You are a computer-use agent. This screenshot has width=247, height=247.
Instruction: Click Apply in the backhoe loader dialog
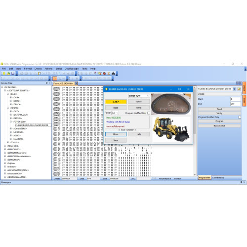139,102
